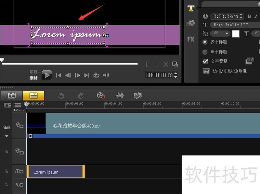Screen dimensions: 260x194
Task: Uncheck the 文字背景 checkbox
Action: pyautogui.click(x=205, y=61)
